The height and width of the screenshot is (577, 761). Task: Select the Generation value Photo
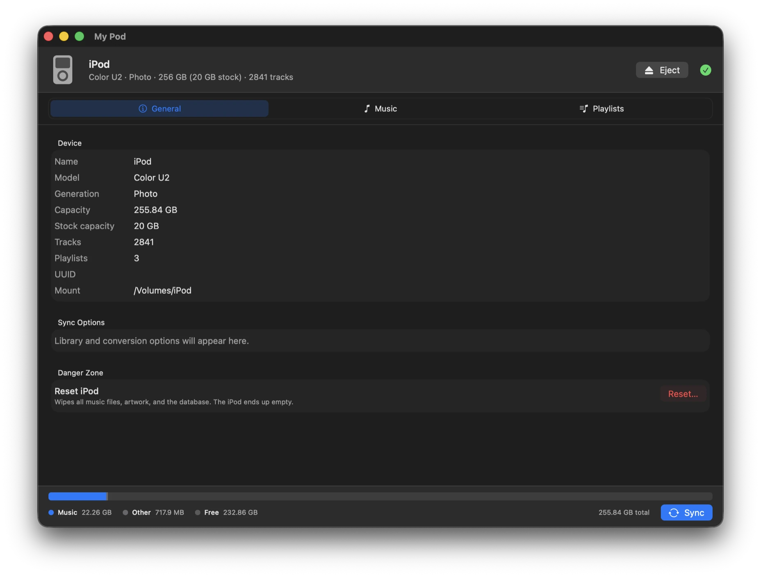tap(146, 194)
